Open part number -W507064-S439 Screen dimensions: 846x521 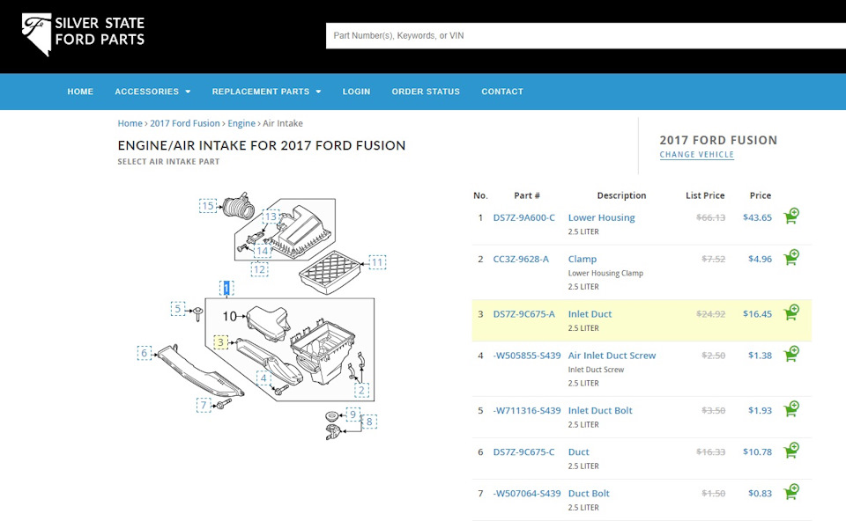(527, 494)
